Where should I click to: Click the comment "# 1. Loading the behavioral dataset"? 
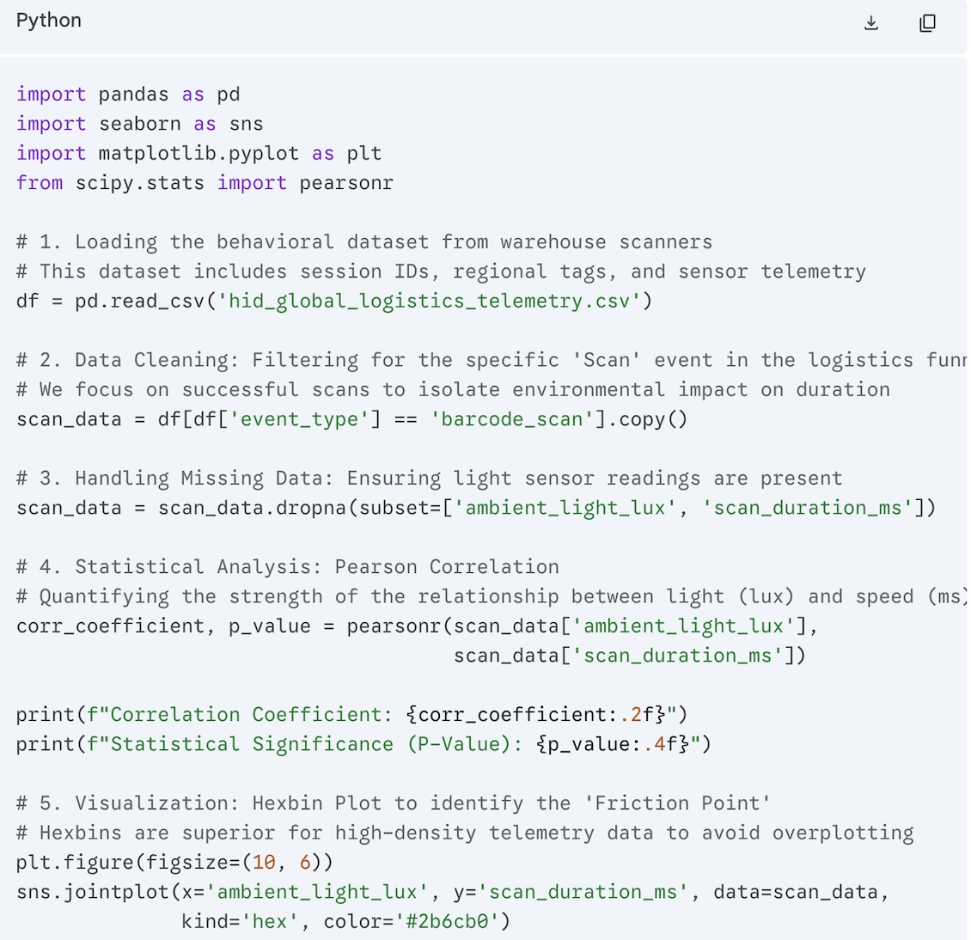click(364, 242)
